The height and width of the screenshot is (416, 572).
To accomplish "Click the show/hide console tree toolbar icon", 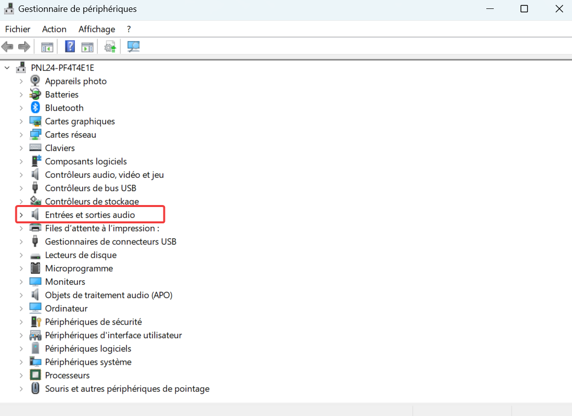I will pos(47,47).
